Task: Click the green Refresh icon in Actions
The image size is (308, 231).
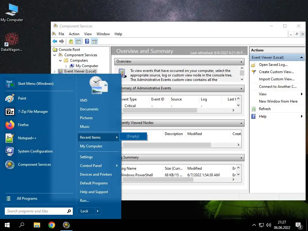Action: [x=254, y=109]
